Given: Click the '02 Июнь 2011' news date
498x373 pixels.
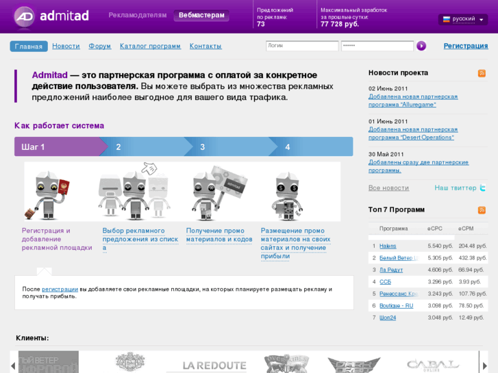Looking at the screenshot, I should (x=388, y=88).
